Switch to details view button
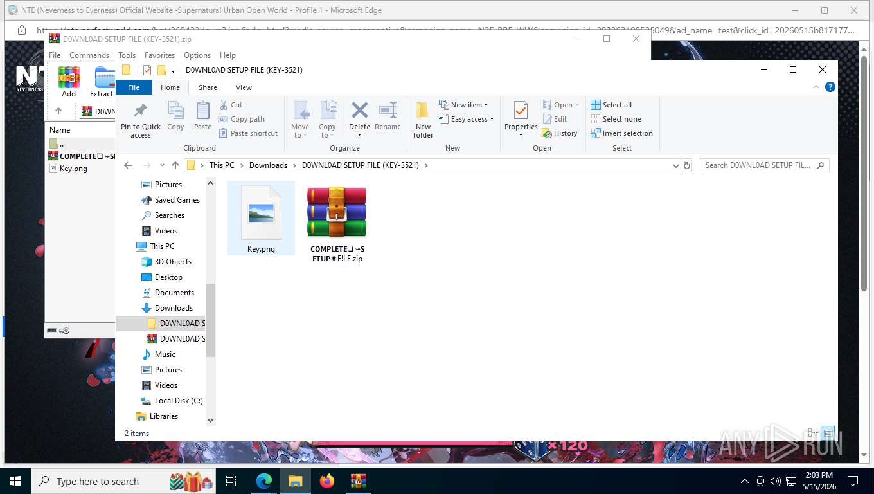This screenshot has width=874, height=494. 813,434
